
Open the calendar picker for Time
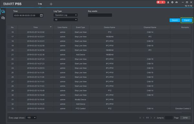pos(41,16)
